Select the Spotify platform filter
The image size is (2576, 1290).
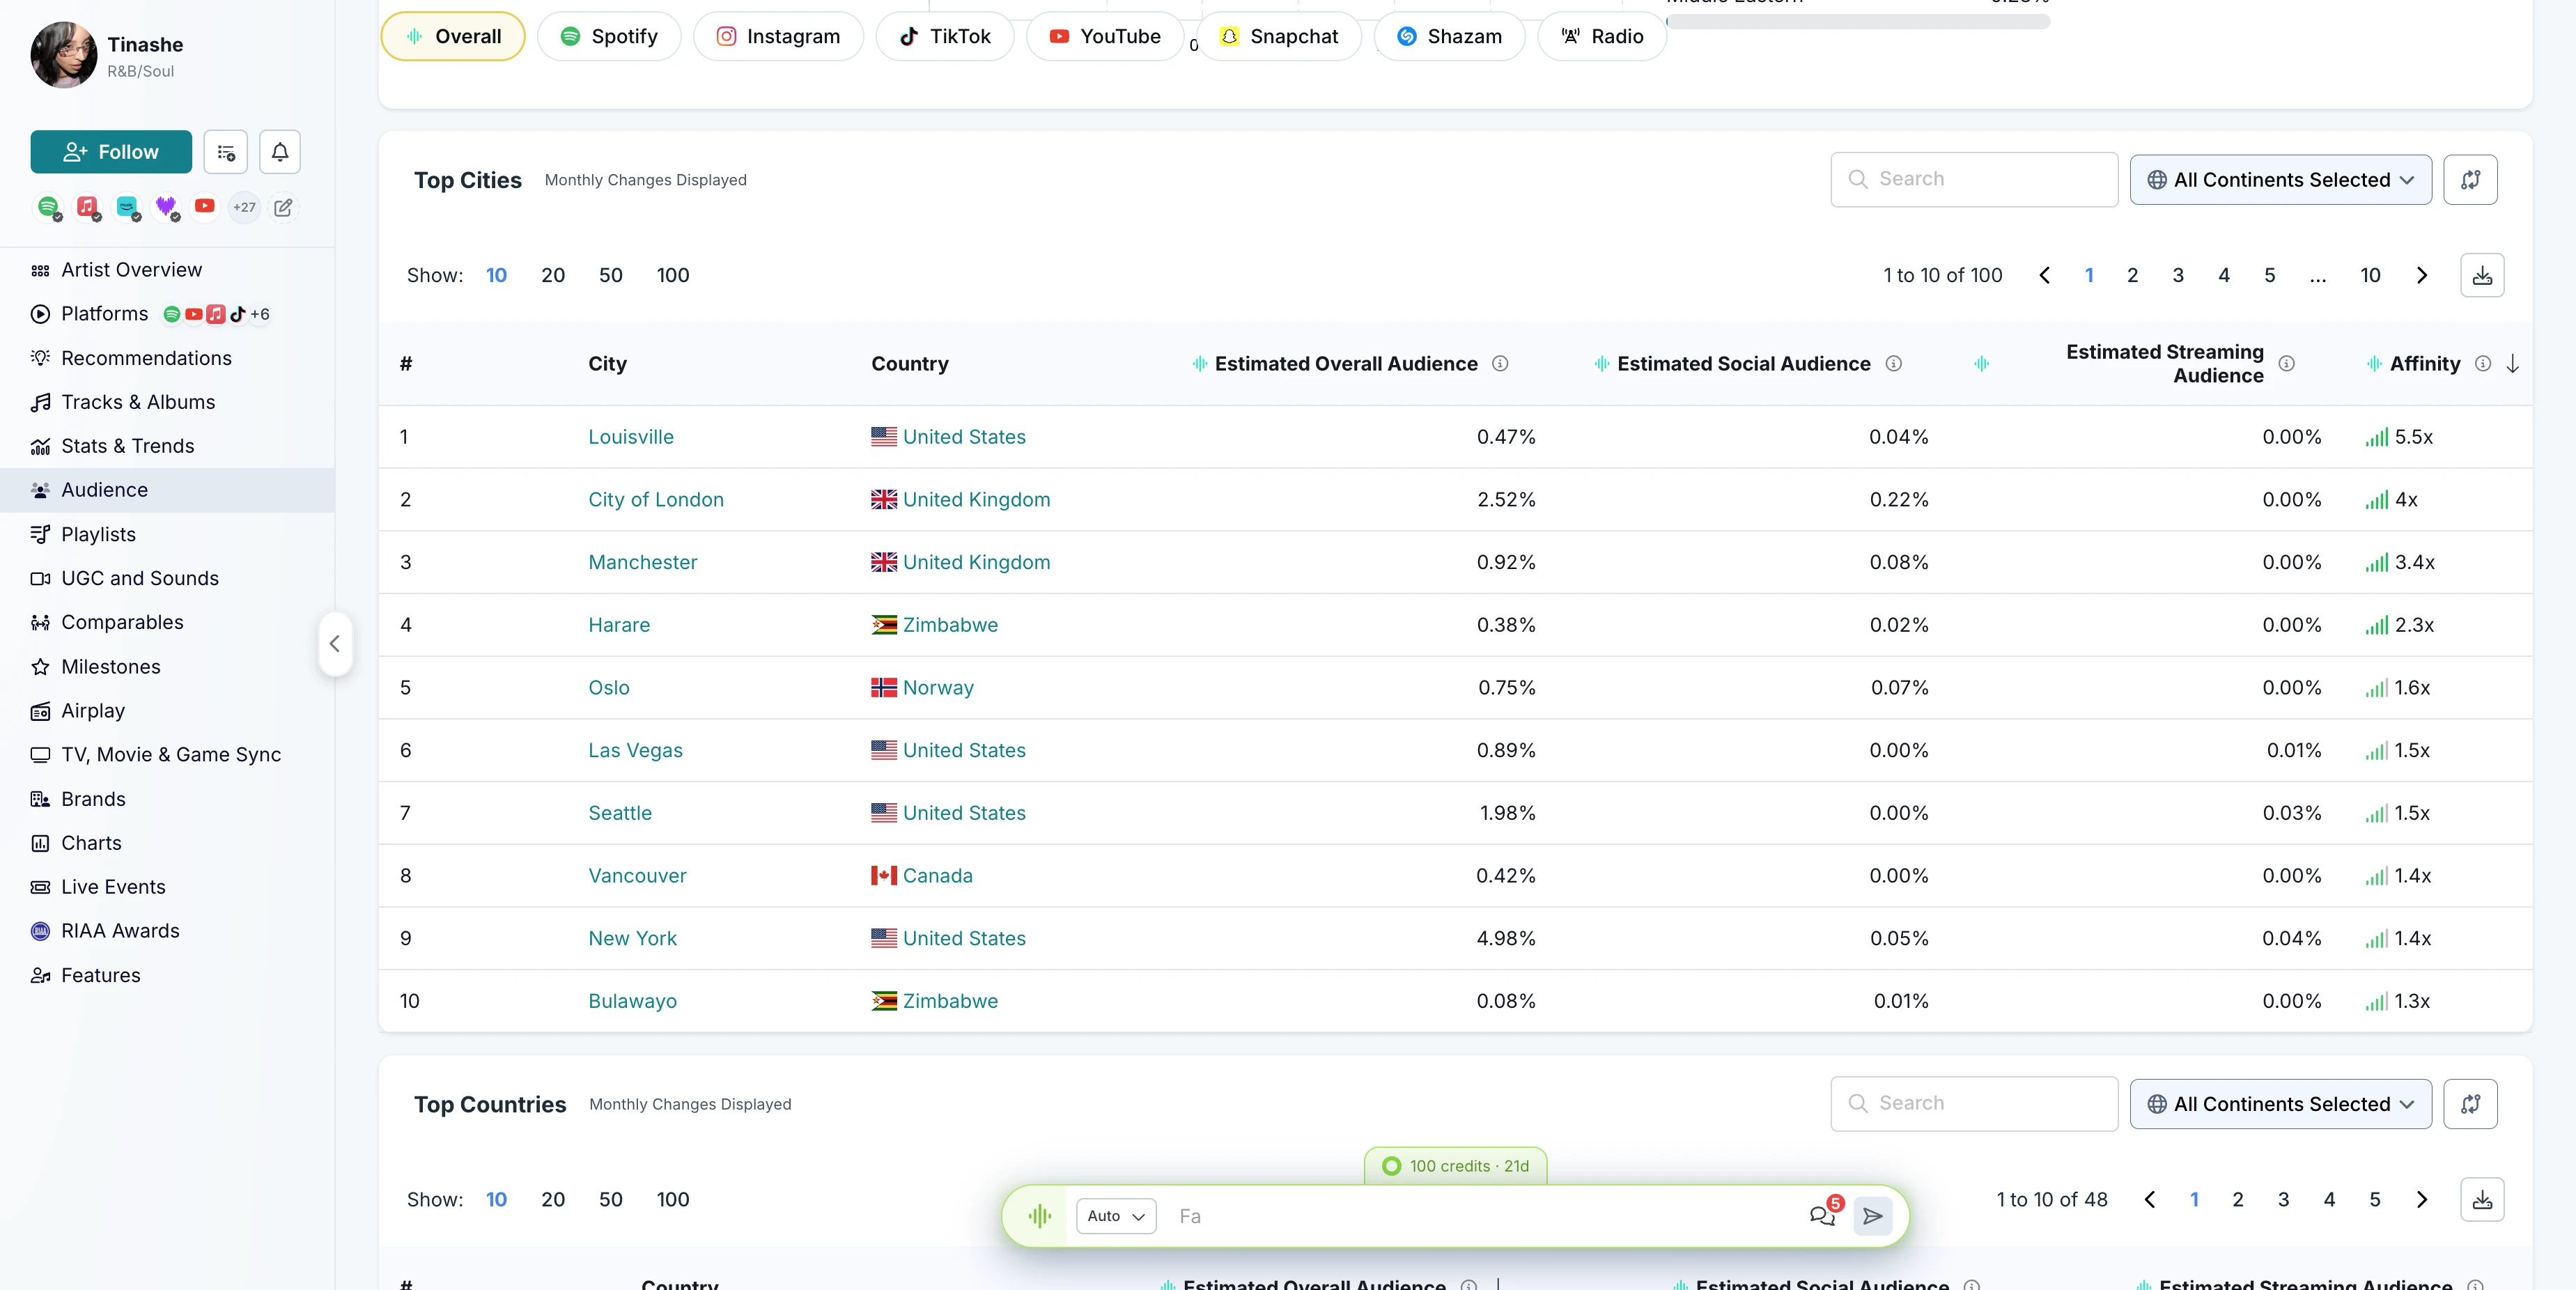point(609,36)
